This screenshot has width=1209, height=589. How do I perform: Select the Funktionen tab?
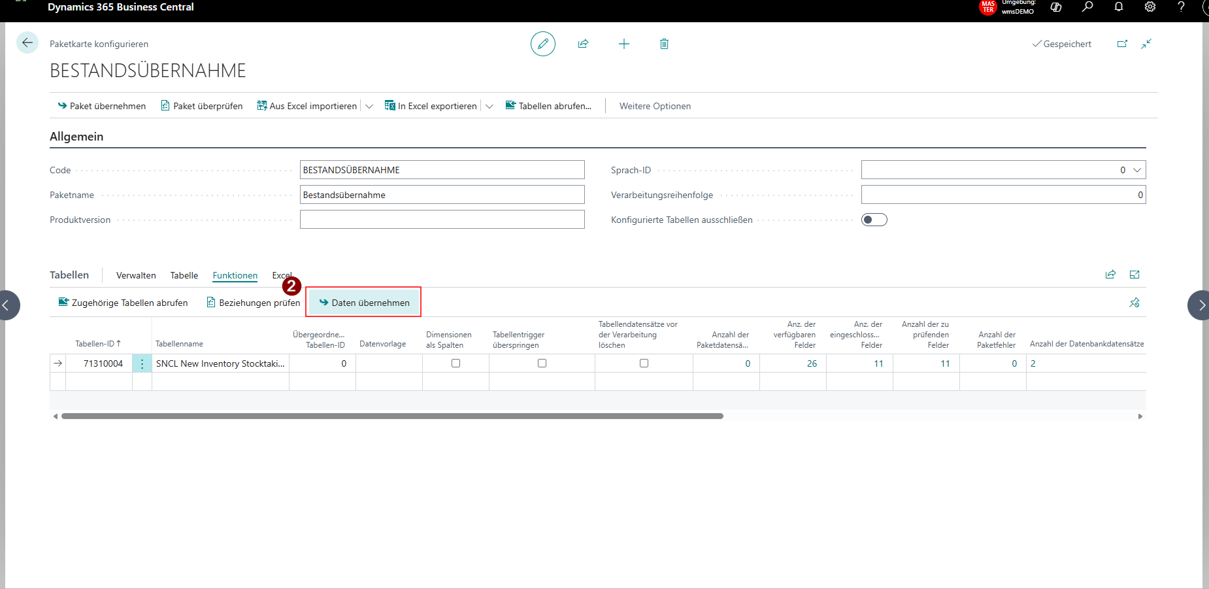[235, 275]
